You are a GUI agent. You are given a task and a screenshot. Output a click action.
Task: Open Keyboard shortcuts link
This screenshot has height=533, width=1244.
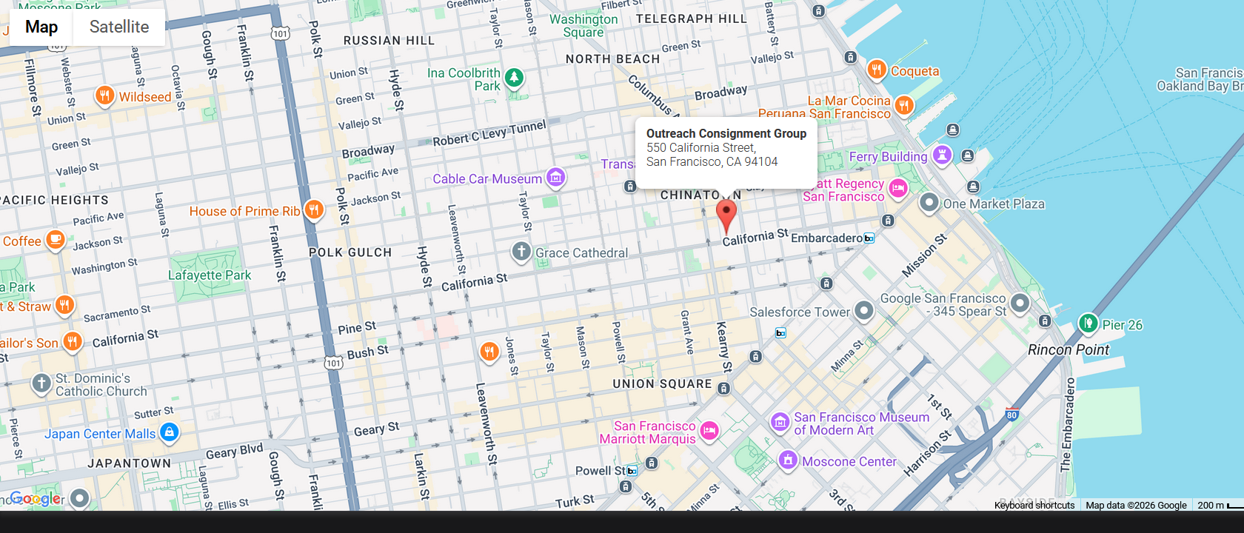pos(1034,505)
